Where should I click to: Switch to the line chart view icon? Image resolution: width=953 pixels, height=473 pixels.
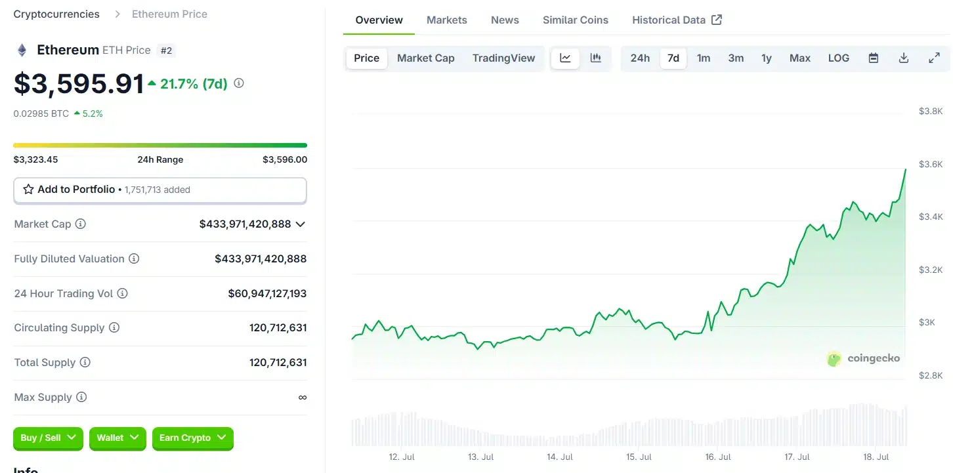click(x=565, y=58)
